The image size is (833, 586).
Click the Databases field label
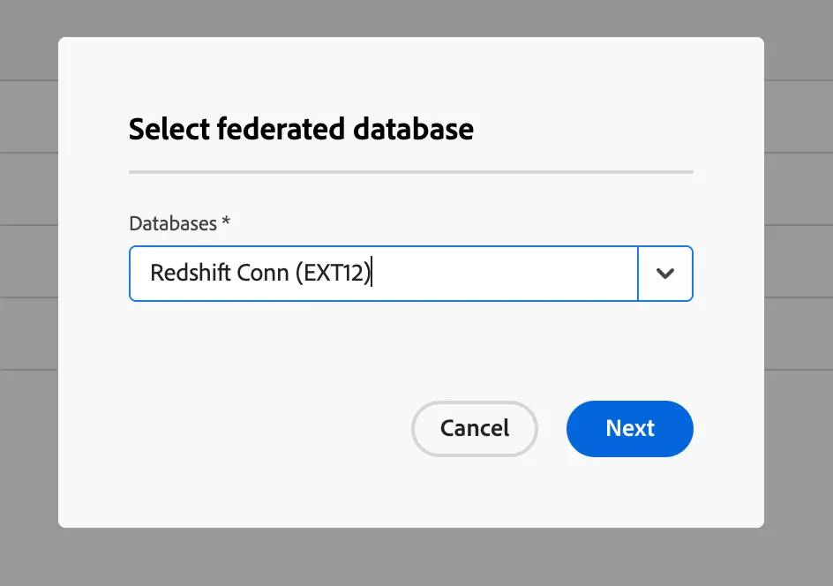173,223
